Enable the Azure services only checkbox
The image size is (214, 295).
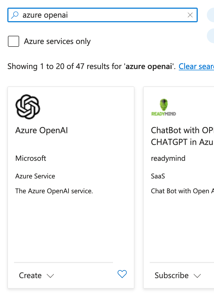tap(14, 41)
